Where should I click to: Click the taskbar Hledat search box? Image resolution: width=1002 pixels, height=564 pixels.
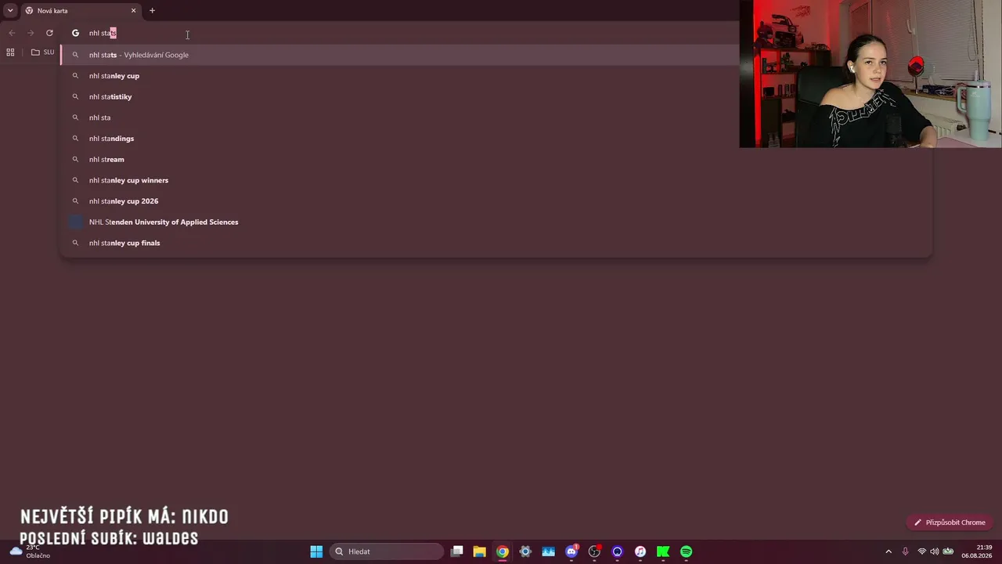tap(387, 551)
